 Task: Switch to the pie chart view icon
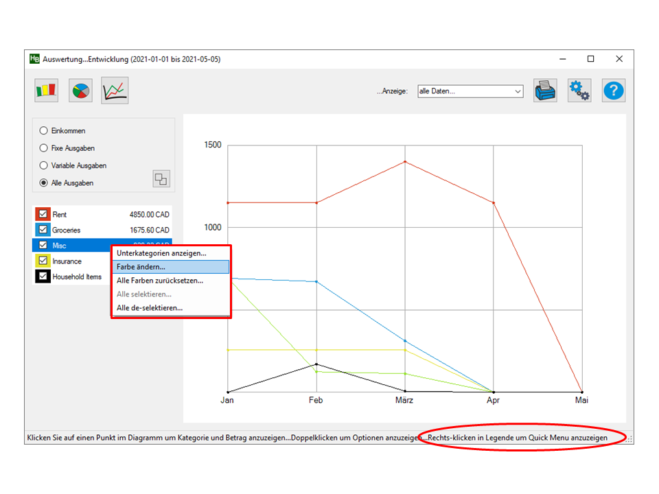tap(81, 91)
